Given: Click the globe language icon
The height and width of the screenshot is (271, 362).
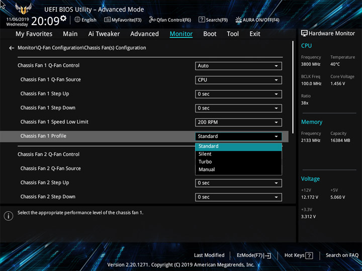Looking at the screenshot, I should click(77, 20).
